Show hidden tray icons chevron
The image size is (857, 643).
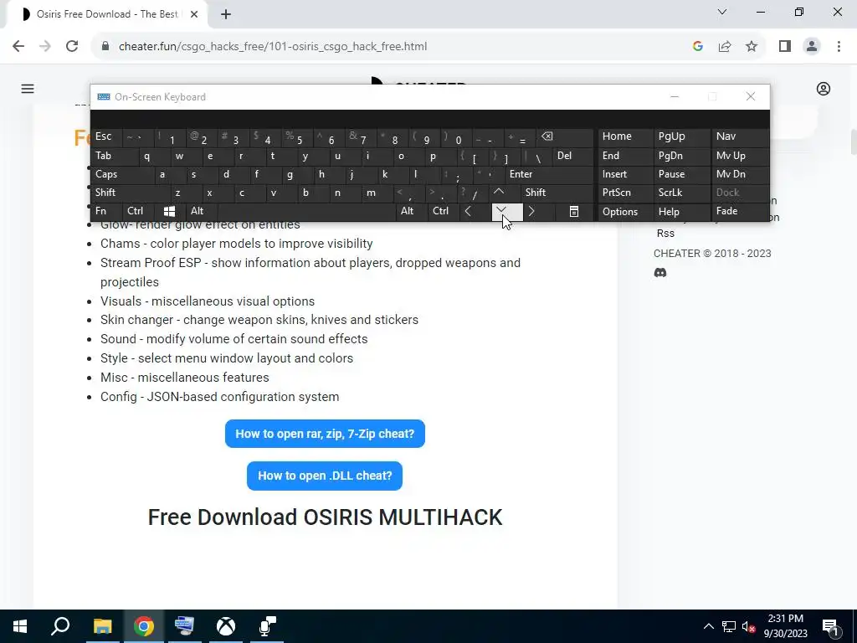point(708,627)
